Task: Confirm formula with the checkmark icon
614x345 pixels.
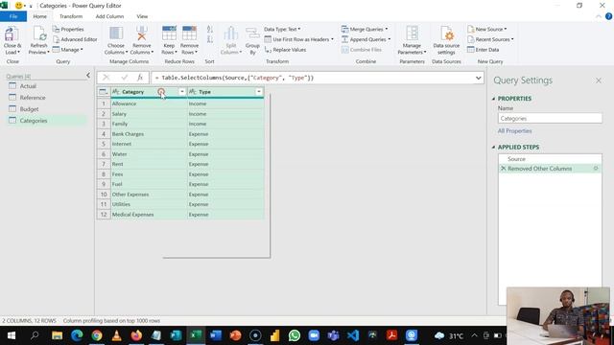Action: click(124, 78)
